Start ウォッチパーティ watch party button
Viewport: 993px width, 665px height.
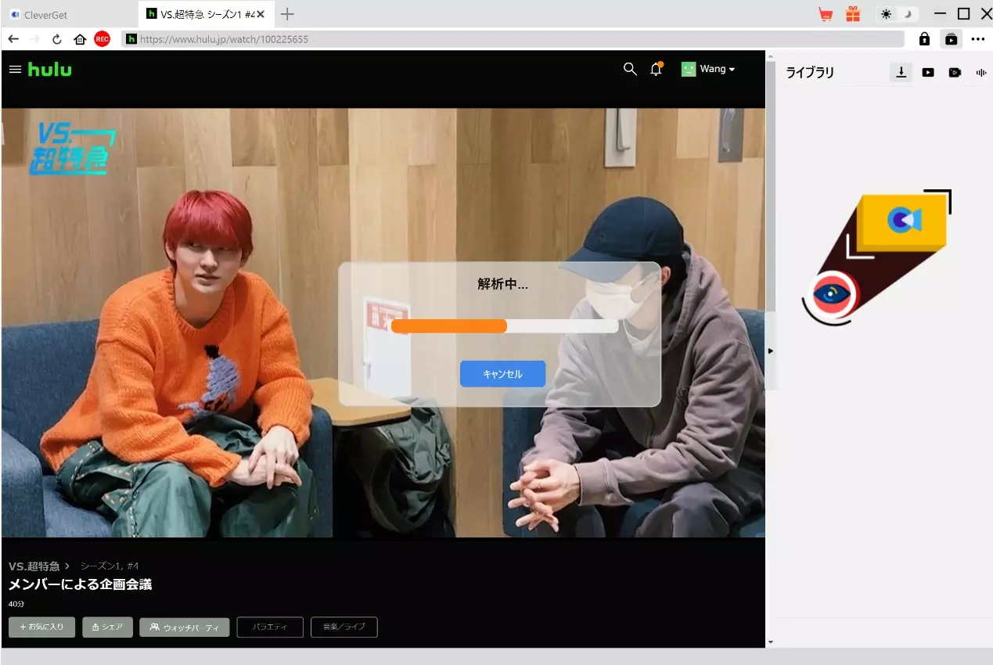185,627
